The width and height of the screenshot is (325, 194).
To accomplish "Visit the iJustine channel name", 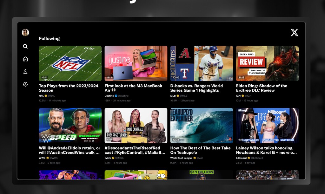I will point(109,96).
